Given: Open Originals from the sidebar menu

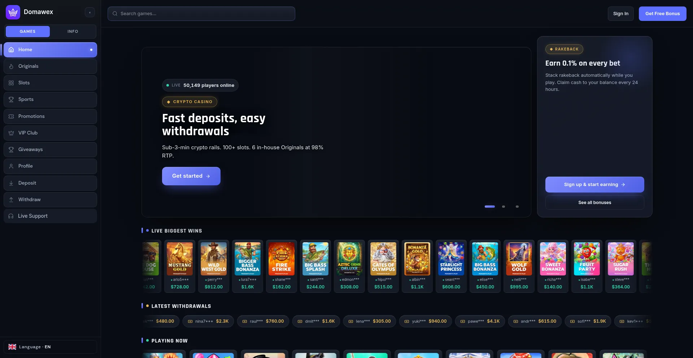Looking at the screenshot, I should 50,66.
